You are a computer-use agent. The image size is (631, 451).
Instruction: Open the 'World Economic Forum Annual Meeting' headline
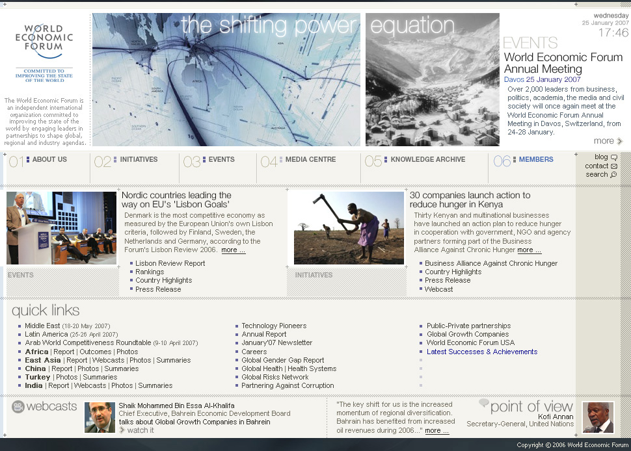563,62
